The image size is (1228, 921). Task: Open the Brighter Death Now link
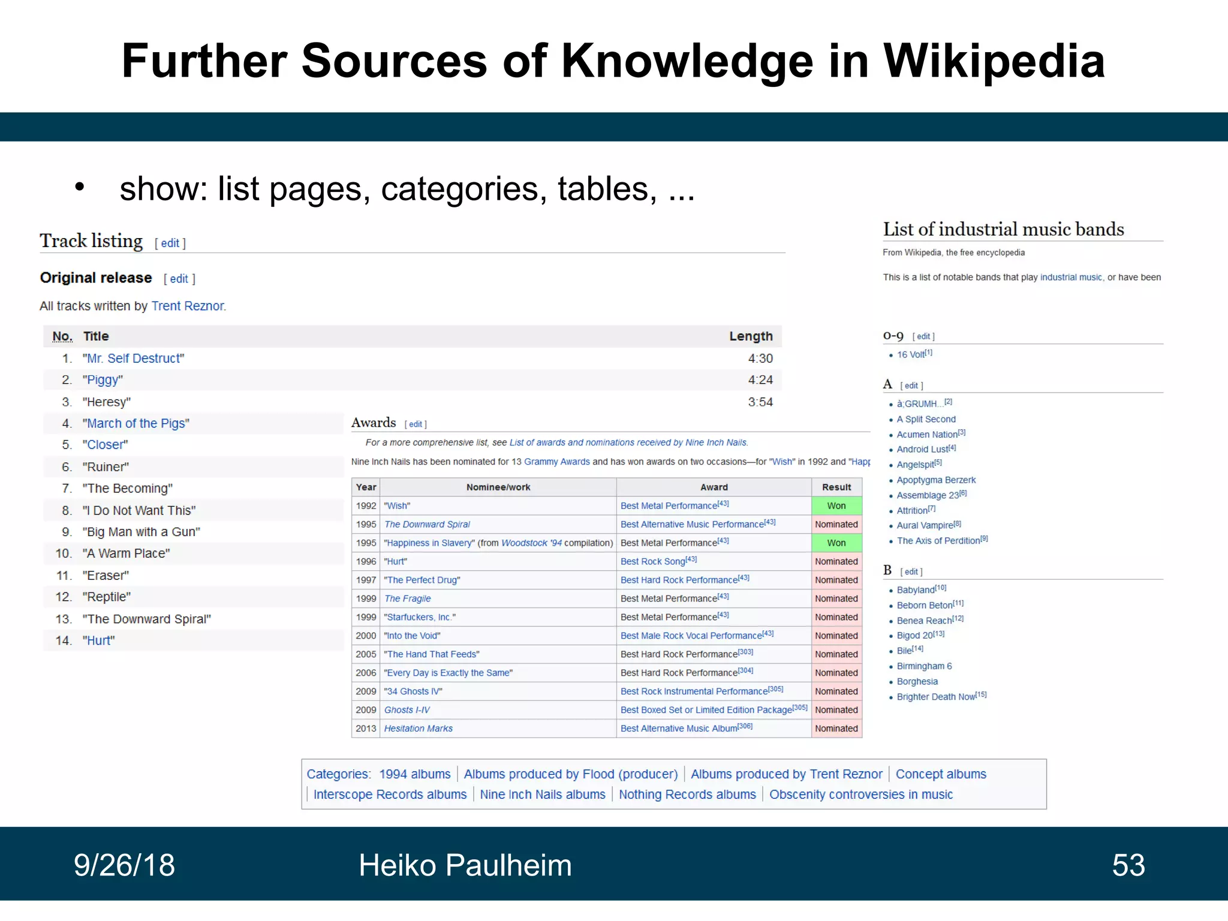(x=936, y=697)
